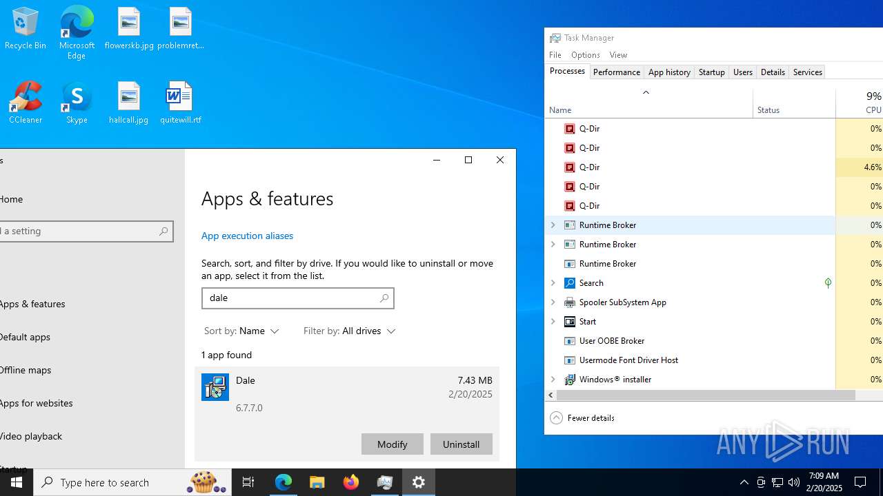Screen dimensions: 883x496
Task: Open the Task Manager View menu
Action: pyautogui.click(x=618, y=54)
